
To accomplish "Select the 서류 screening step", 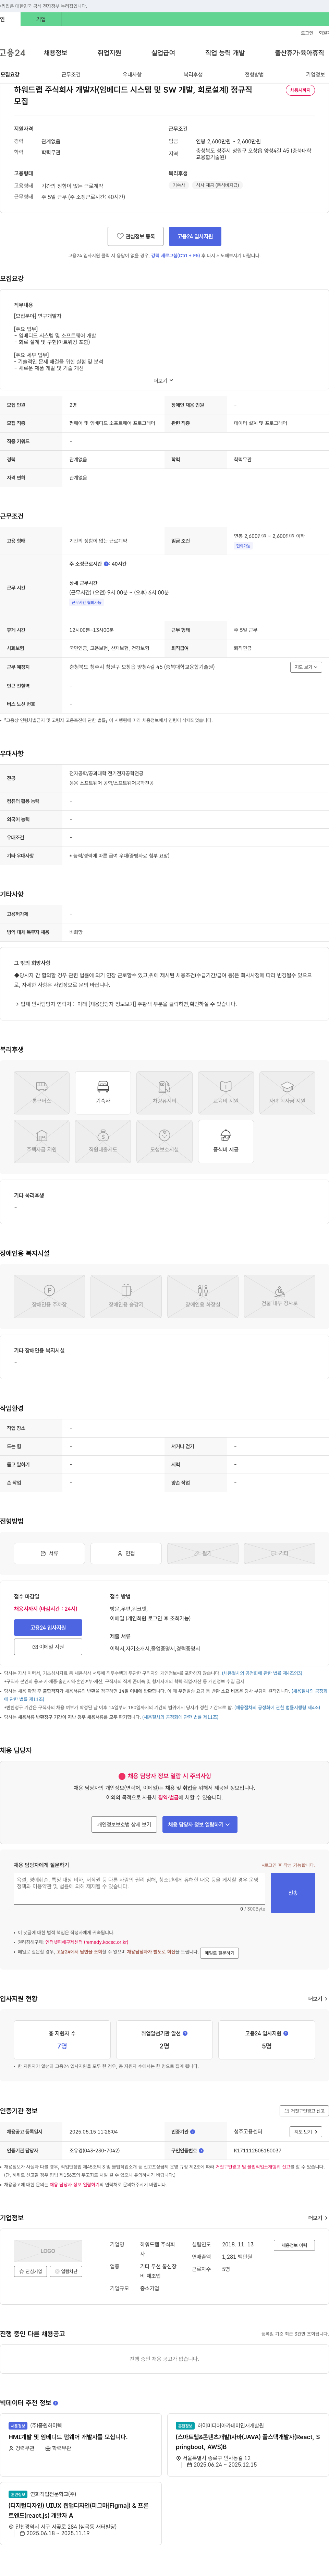I will coord(49,1553).
